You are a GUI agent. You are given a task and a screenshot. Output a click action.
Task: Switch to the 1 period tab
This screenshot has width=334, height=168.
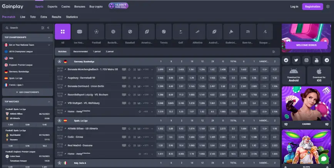(x=97, y=52)
